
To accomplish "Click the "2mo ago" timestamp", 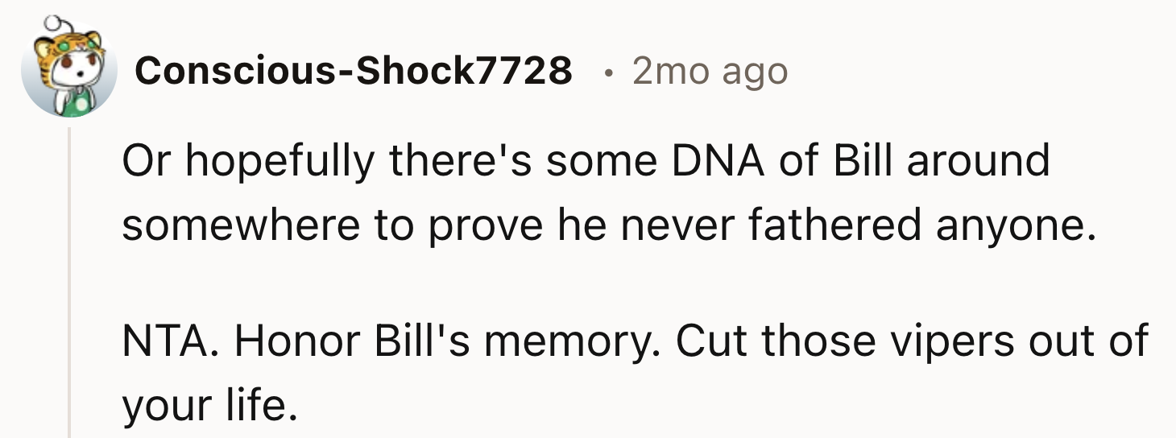I will click(x=710, y=72).
